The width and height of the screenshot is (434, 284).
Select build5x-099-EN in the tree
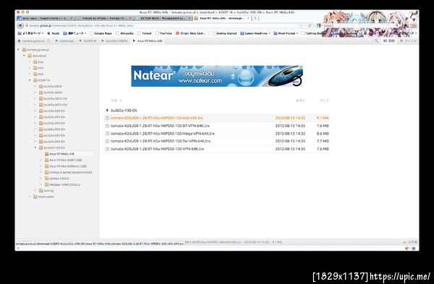click(x=54, y=142)
